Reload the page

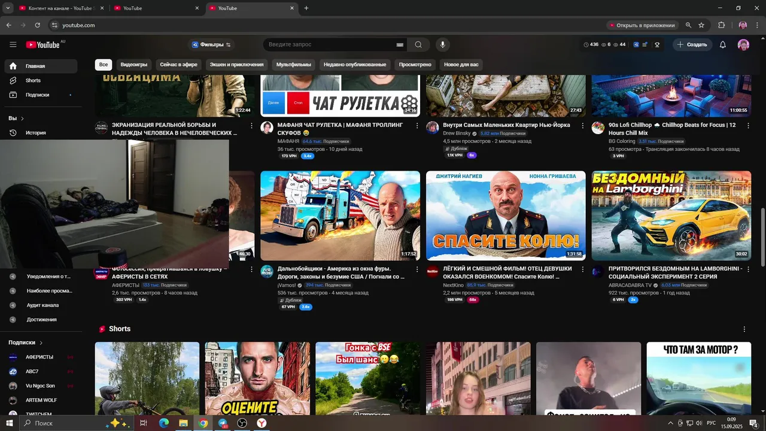(37, 25)
